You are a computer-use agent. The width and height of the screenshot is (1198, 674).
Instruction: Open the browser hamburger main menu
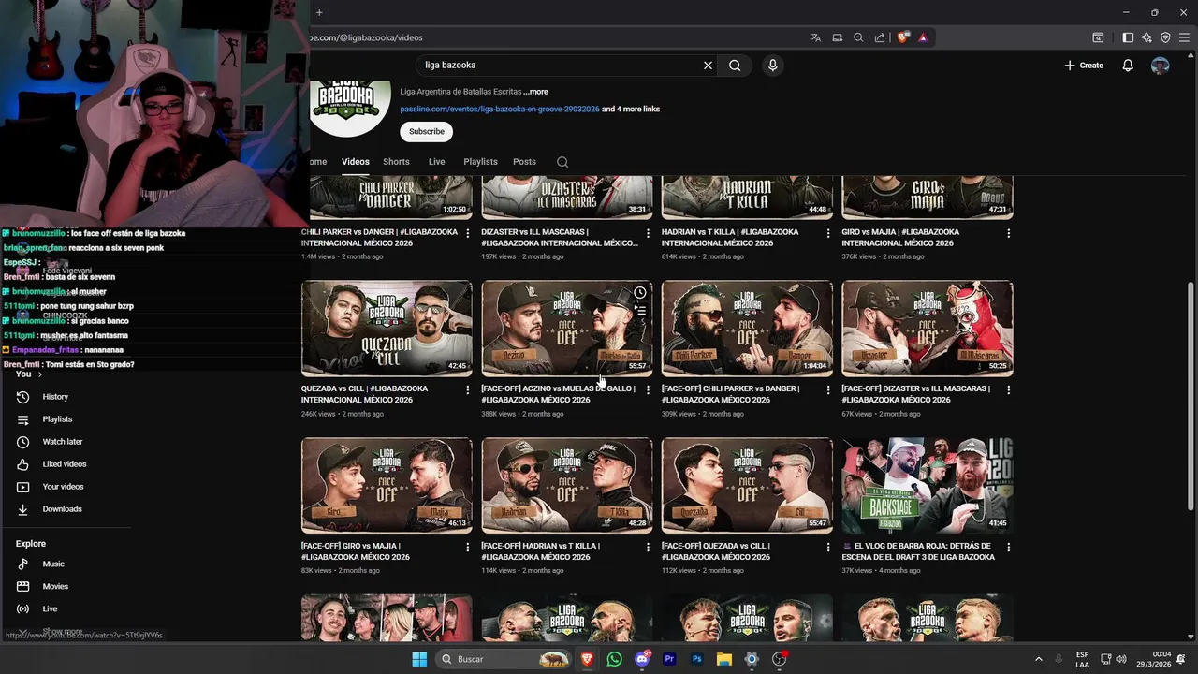click(x=1184, y=37)
